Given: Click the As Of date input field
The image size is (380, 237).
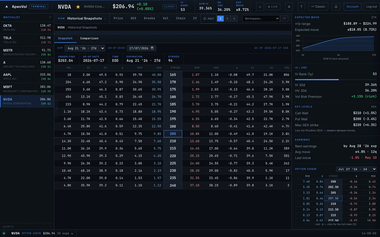Looking at the screenshot, I should (x=141, y=48).
